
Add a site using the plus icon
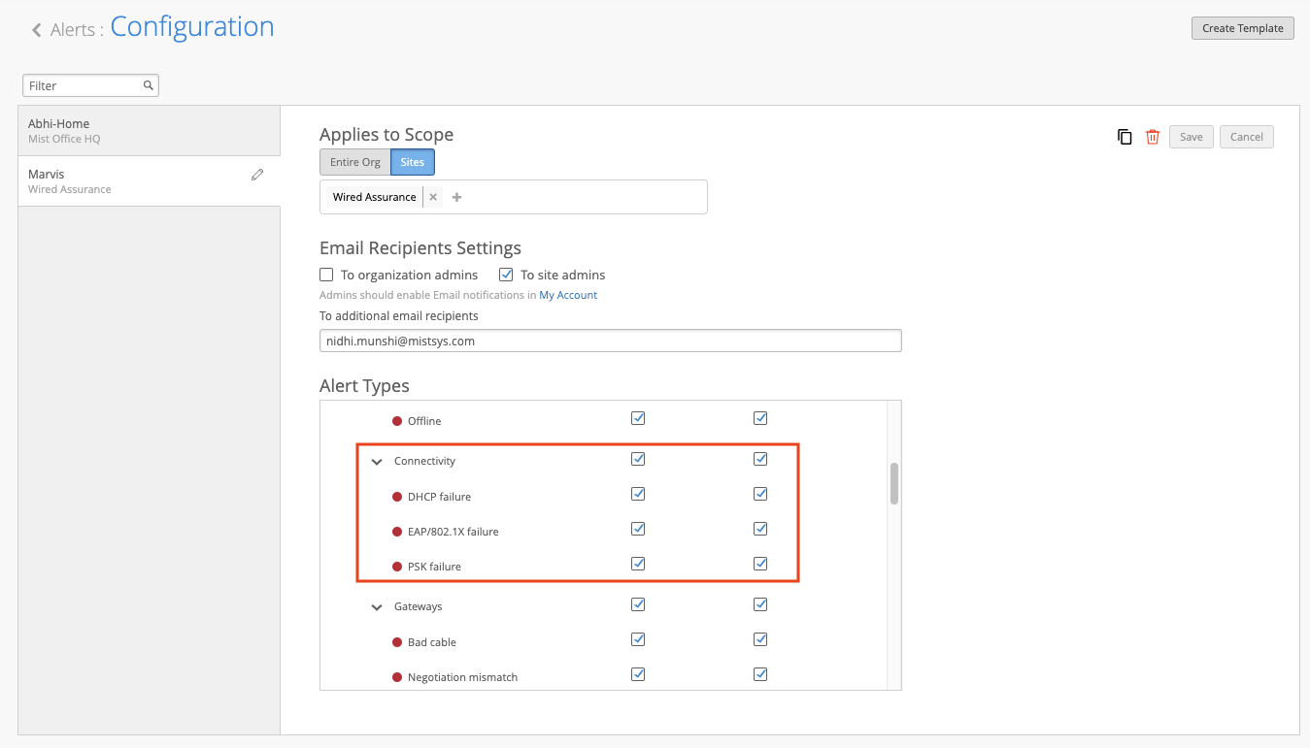coord(457,197)
